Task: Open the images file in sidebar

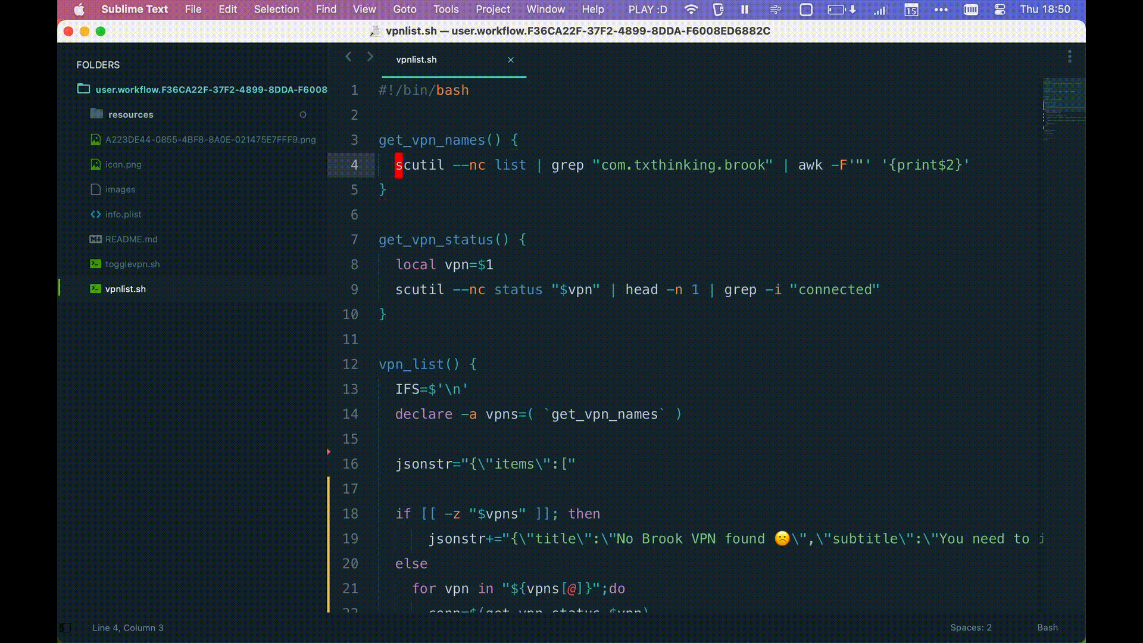Action: (120, 189)
